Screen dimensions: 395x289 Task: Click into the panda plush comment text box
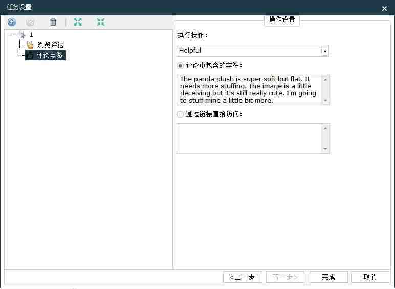point(249,90)
